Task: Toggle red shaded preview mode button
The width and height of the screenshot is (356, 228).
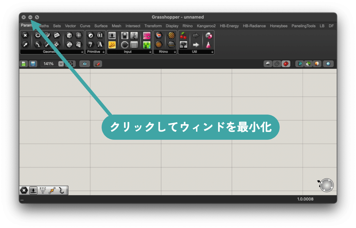Action: click(286, 64)
